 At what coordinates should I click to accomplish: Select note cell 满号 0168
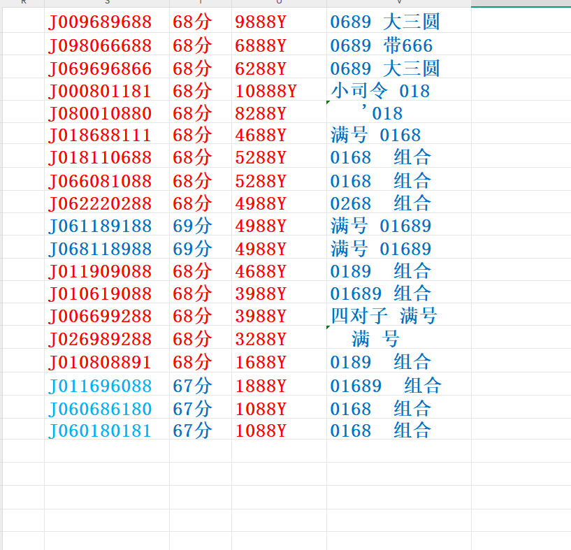click(399, 133)
